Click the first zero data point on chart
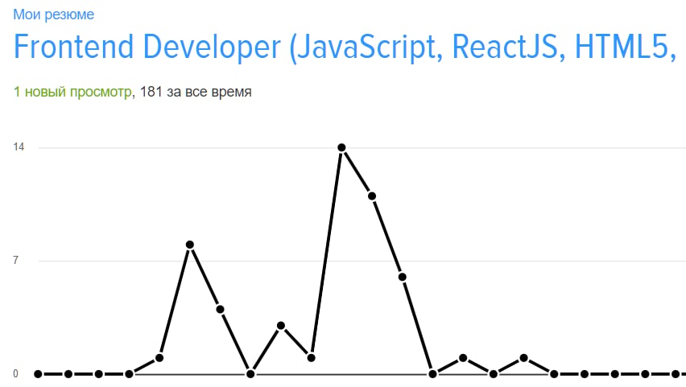The image size is (686, 387). pos(38,374)
